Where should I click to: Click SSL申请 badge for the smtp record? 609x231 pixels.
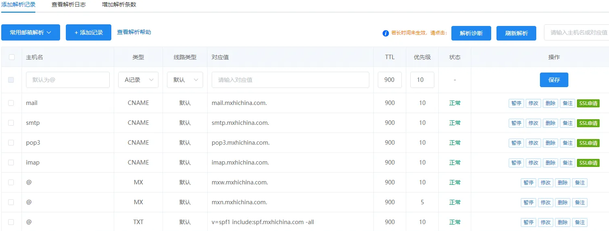[x=588, y=123]
